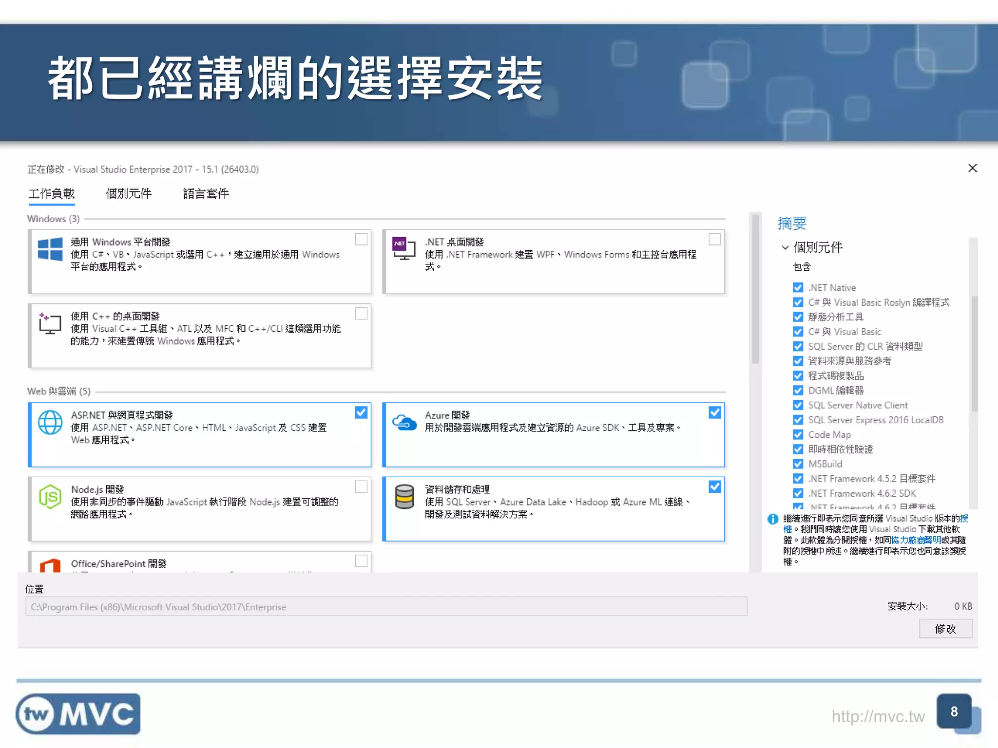Enable the .NET 桌面開發 workload checkbox
998x748 pixels.
[715, 239]
